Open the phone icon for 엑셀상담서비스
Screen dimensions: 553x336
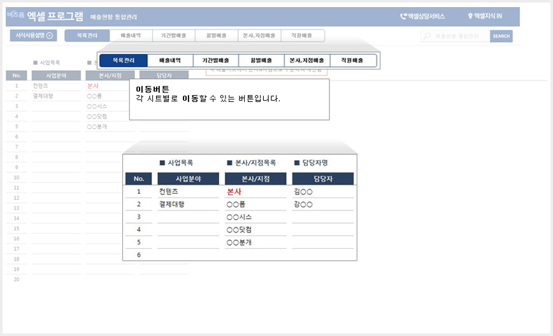tap(403, 16)
